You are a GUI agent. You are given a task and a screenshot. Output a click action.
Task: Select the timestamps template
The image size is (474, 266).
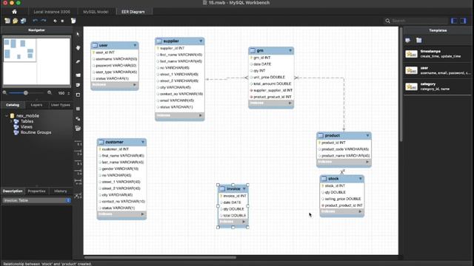(438, 54)
